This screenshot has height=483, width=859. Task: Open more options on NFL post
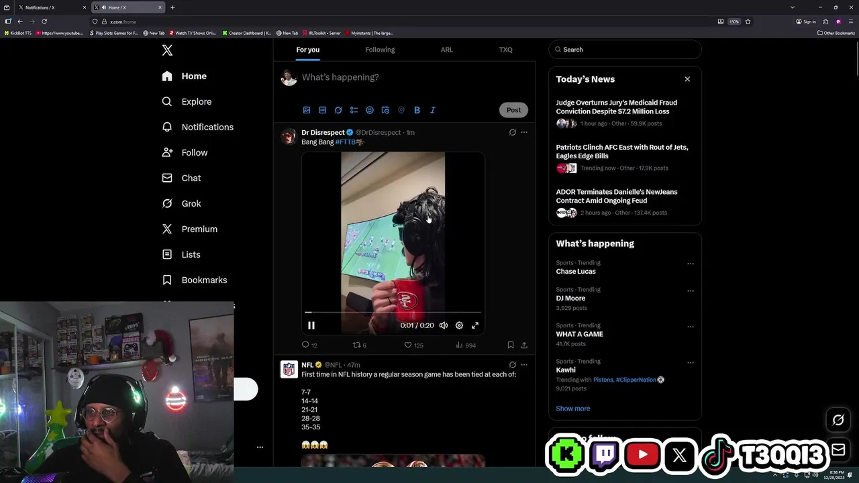pos(524,365)
